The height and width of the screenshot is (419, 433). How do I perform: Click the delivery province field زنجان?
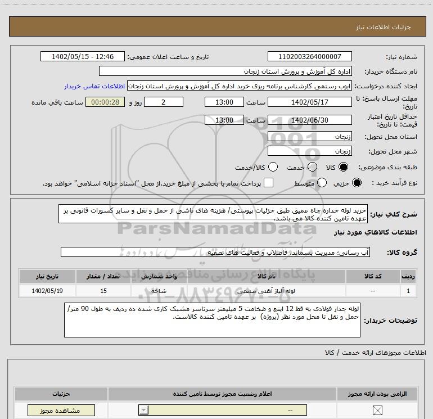point(309,137)
